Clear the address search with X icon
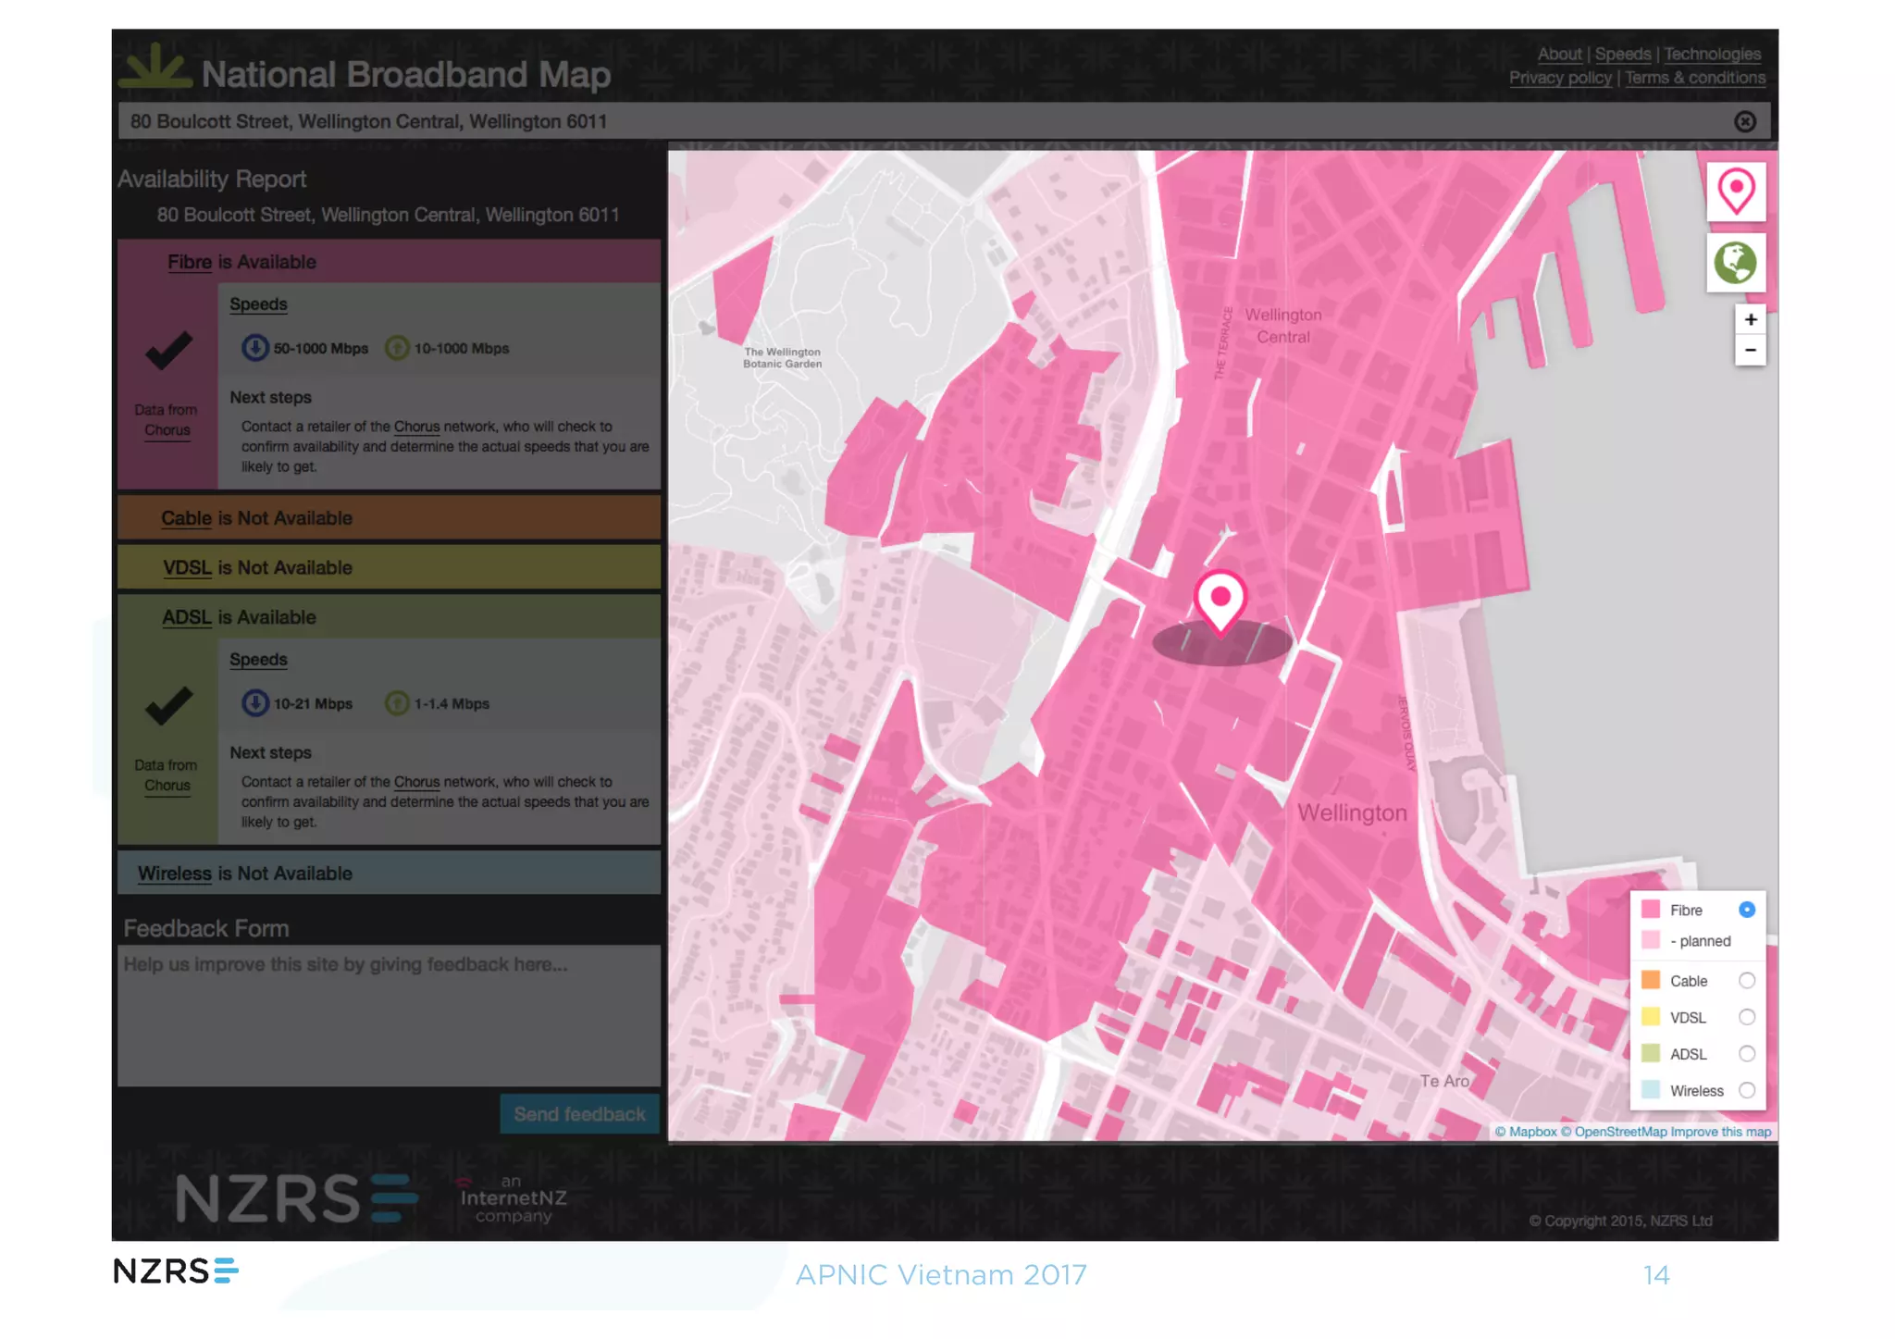1895x1339 pixels. [x=1744, y=122]
